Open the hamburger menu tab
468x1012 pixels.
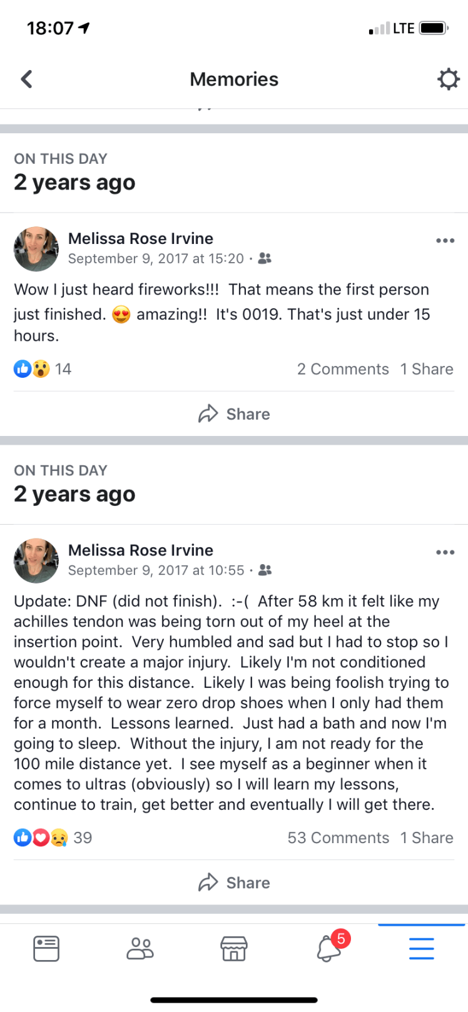[x=421, y=948]
